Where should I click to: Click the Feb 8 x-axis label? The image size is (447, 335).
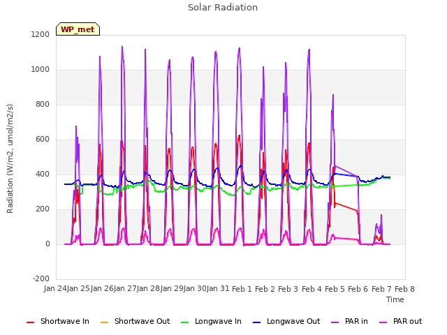404,289
